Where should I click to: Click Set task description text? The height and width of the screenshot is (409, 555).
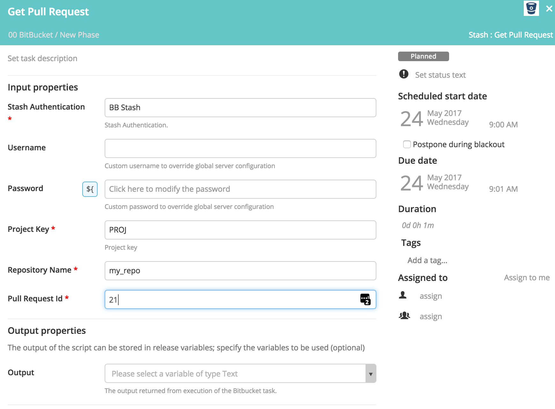42,58
